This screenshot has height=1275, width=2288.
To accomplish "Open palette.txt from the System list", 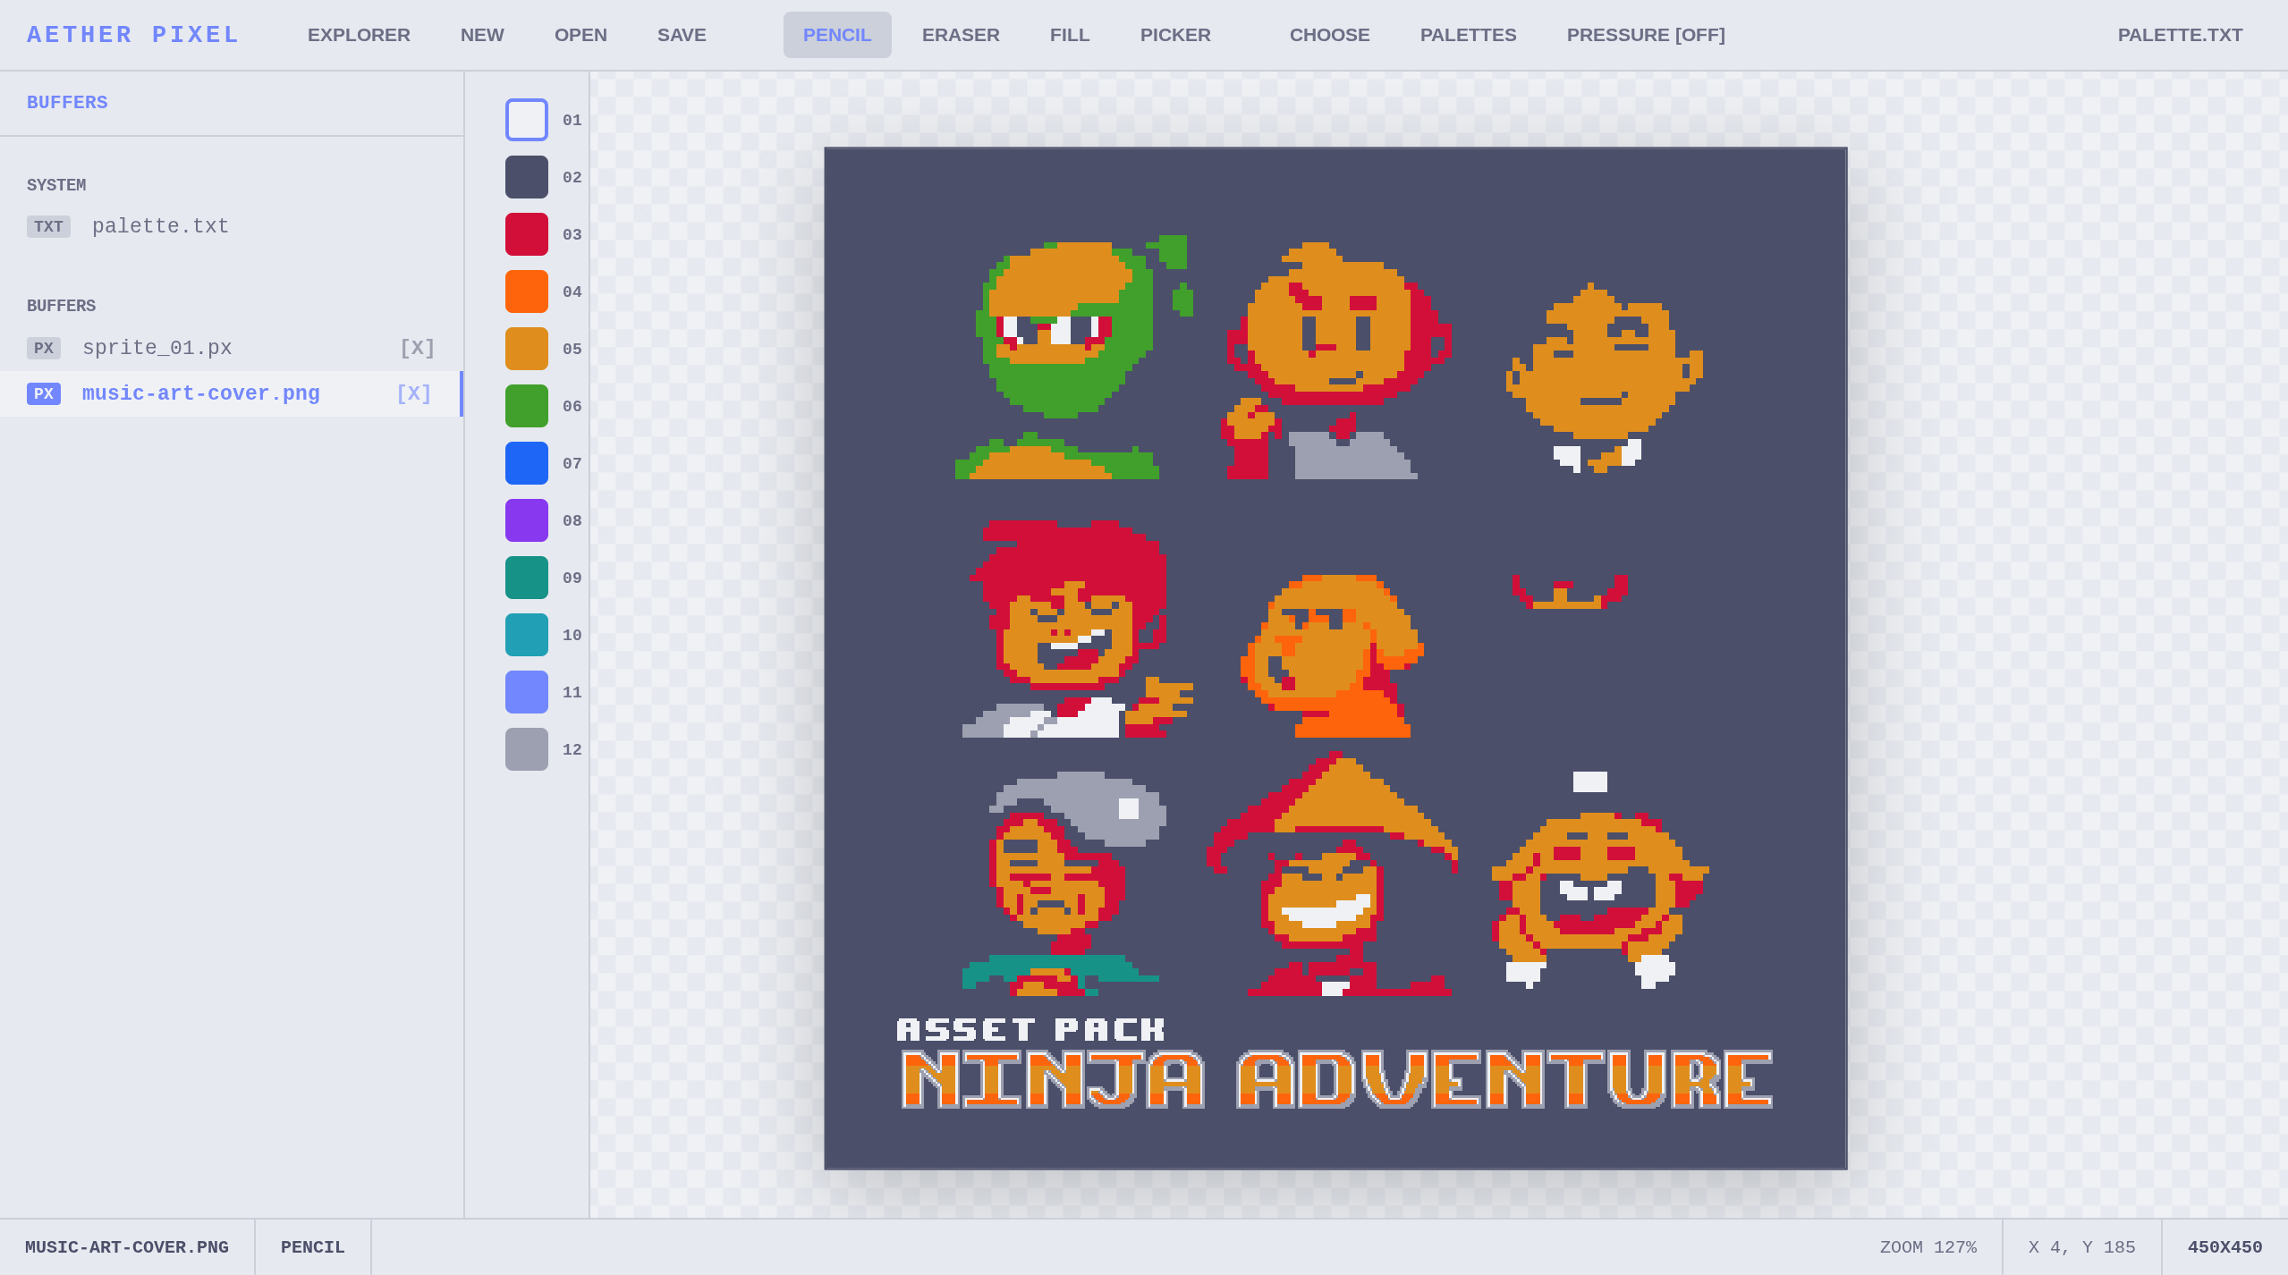I will click(x=160, y=226).
